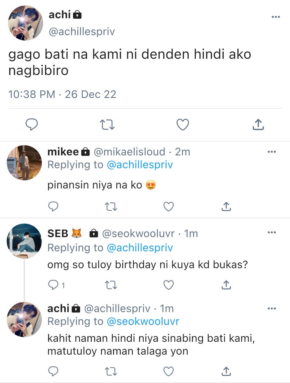Like mikee's reply tweet
Image resolution: width=290 pixels, height=383 pixels.
[x=168, y=207]
